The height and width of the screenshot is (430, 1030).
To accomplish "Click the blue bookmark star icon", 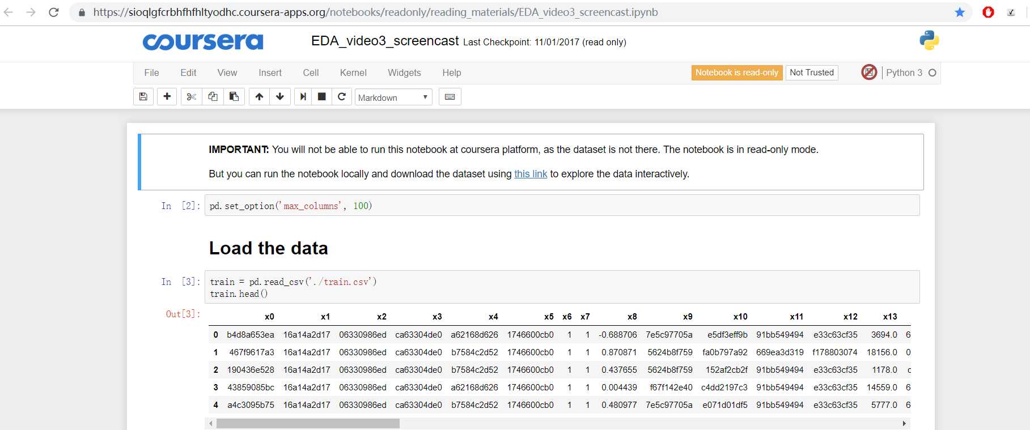I will pyautogui.click(x=960, y=12).
